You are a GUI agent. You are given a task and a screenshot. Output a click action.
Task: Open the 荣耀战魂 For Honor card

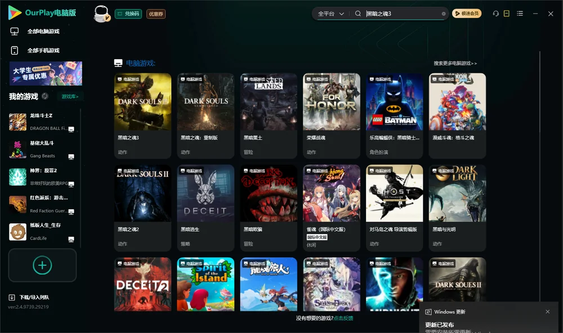(x=332, y=116)
